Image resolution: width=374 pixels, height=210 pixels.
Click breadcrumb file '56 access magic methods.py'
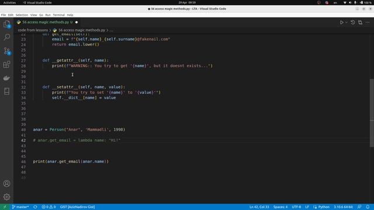click(82, 30)
